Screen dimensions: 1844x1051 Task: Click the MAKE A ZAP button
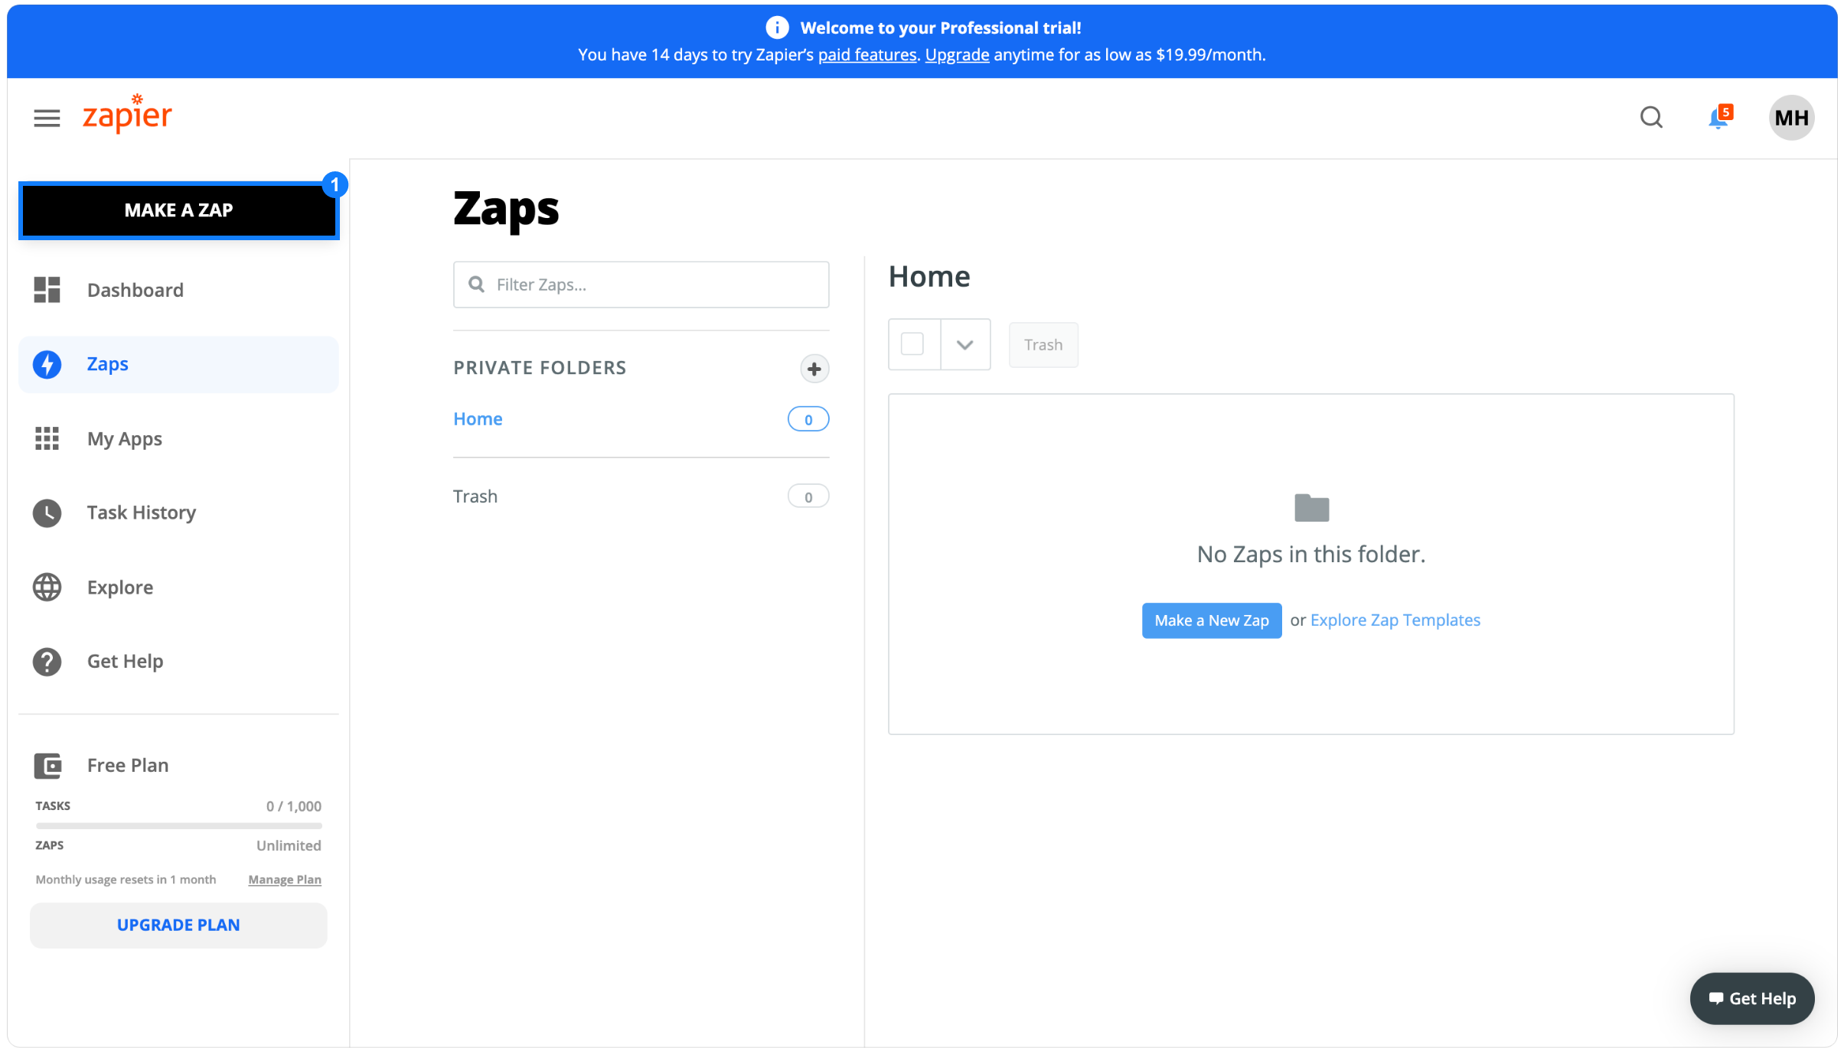tap(178, 210)
